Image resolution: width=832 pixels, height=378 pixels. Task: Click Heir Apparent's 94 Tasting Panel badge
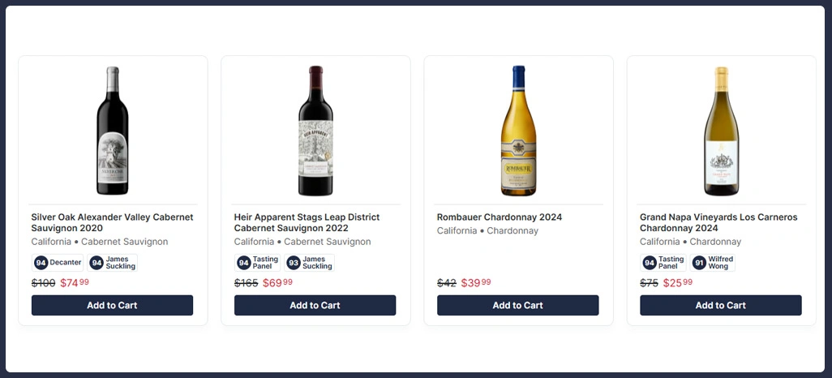[x=258, y=263]
